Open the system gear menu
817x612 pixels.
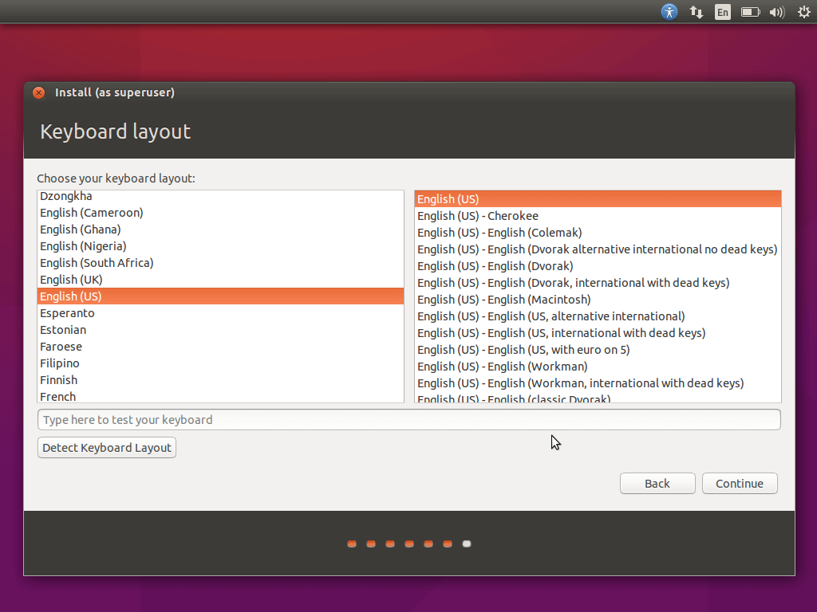point(803,12)
